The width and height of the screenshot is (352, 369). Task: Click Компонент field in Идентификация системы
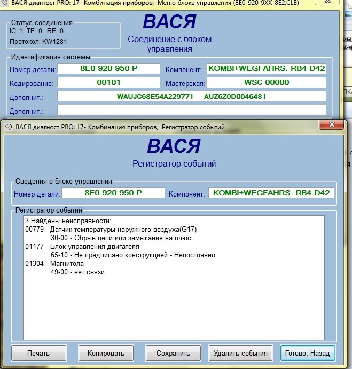pos(267,68)
